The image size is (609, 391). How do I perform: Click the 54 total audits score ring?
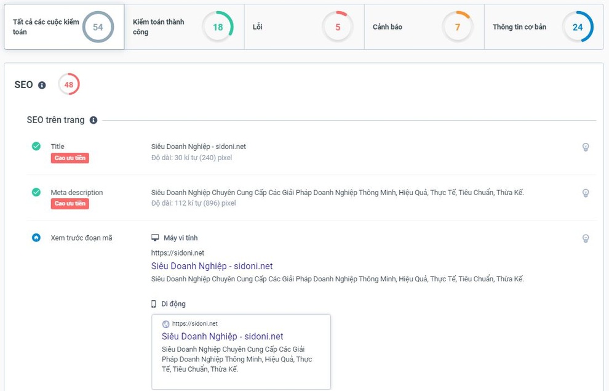click(98, 27)
